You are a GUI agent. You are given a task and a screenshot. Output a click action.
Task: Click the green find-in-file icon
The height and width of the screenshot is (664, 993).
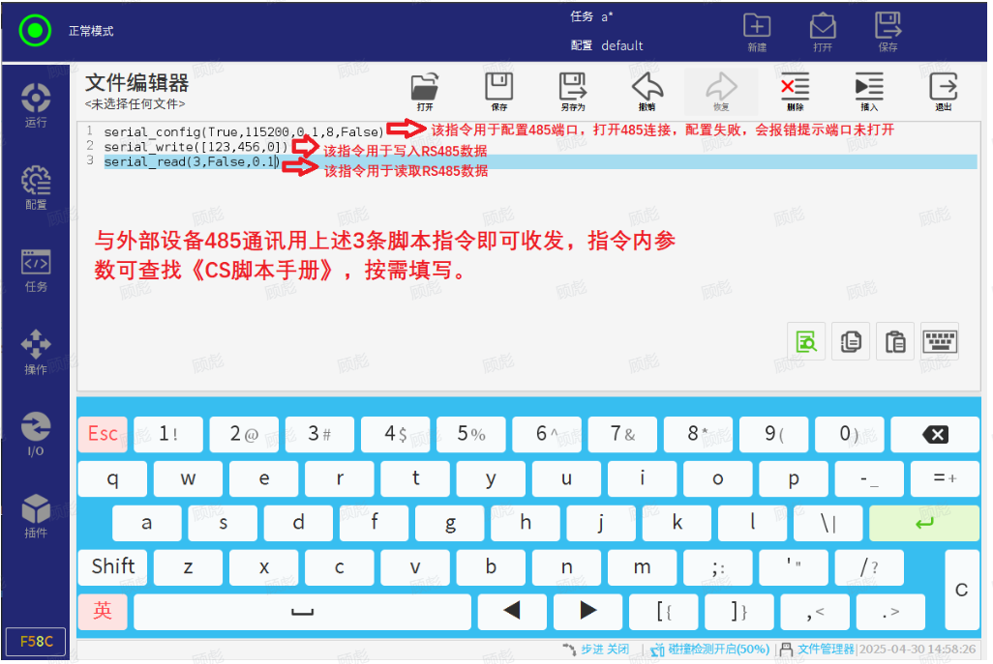pyautogui.click(x=806, y=341)
